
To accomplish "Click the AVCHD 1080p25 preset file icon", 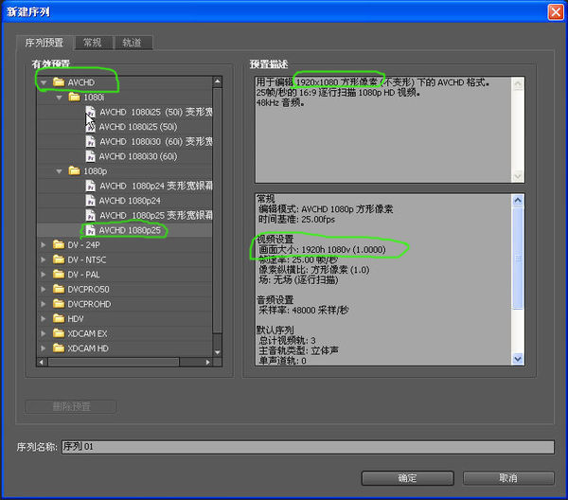I will pyautogui.click(x=90, y=230).
